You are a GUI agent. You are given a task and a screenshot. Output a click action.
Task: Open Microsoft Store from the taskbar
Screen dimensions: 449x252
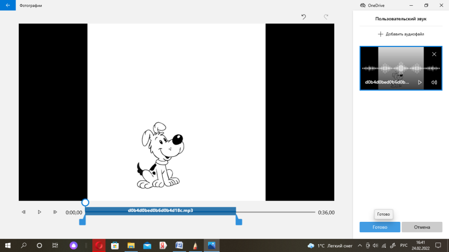(115, 245)
